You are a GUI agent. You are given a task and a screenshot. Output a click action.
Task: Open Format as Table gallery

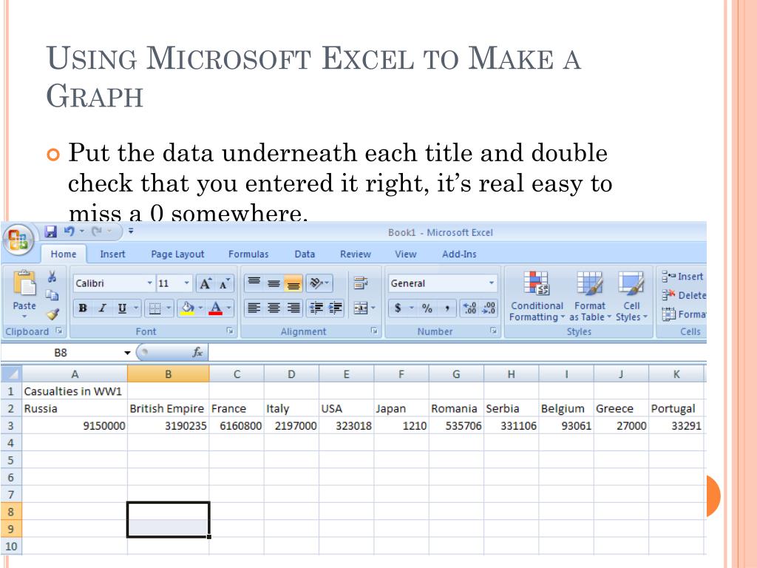coord(590,297)
